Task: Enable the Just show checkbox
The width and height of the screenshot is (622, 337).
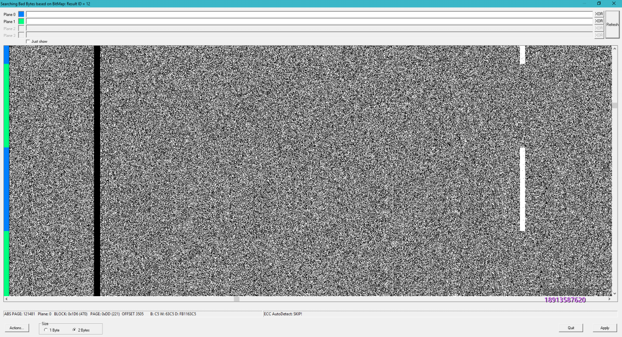Action: (x=28, y=41)
